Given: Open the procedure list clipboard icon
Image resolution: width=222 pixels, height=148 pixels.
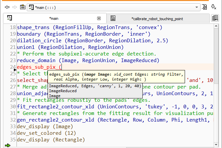Looking at the screenshot, I should [x=23, y=7].
